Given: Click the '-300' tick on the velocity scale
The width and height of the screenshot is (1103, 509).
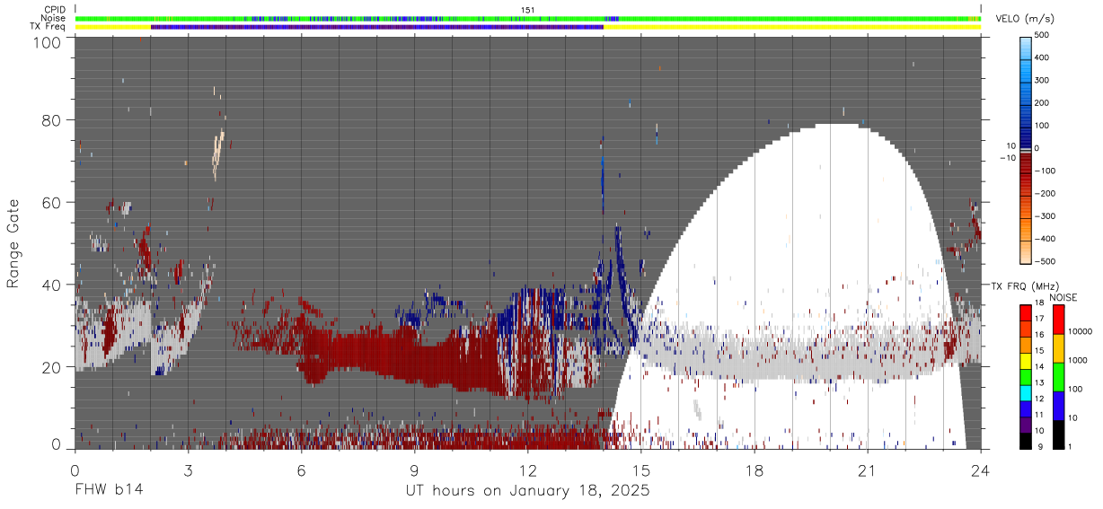Looking at the screenshot, I should pos(1047,216).
